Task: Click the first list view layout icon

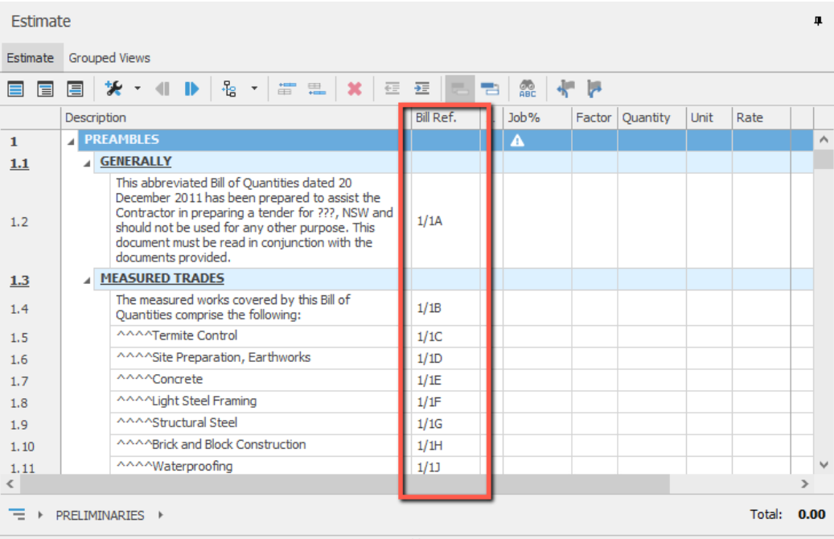Action: tap(16, 88)
